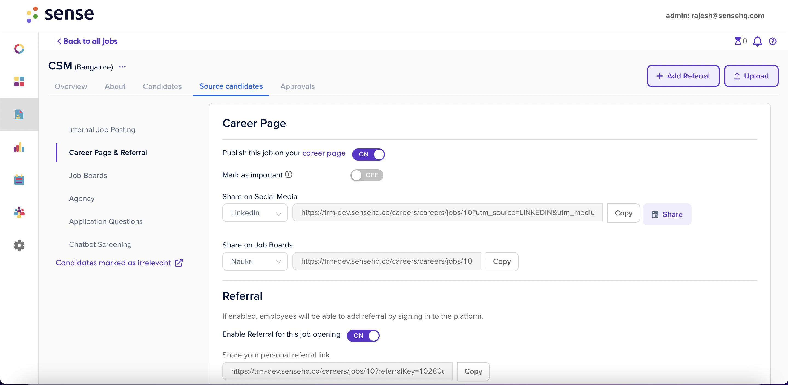Select the Source candidates tab
This screenshot has height=385, width=788.
[231, 86]
